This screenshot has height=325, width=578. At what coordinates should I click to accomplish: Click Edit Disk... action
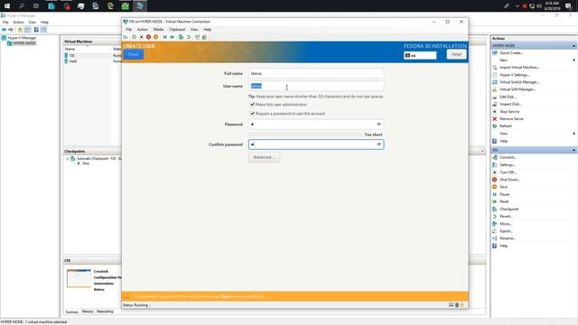coord(508,97)
